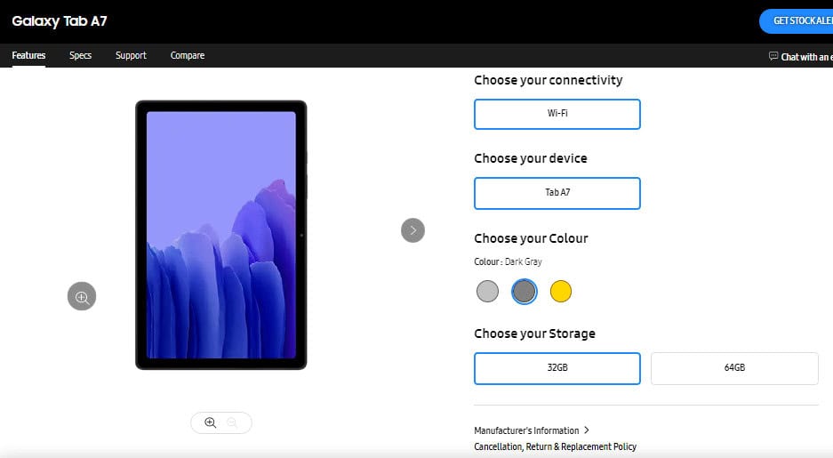Show next product image with arrow

click(412, 230)
